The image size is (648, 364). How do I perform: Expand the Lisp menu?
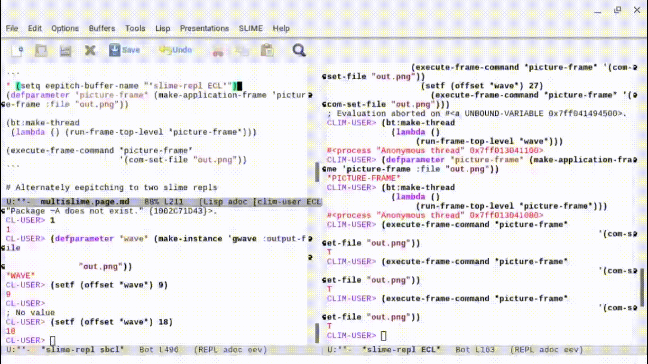163,28
